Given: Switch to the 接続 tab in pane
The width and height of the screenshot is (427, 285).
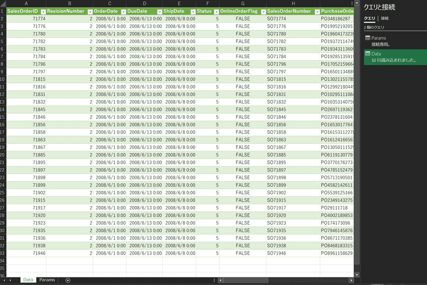Looking at the screenshot, I should pos(384,18).
